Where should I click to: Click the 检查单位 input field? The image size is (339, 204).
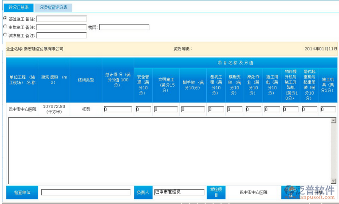click(x=86, y=192)
